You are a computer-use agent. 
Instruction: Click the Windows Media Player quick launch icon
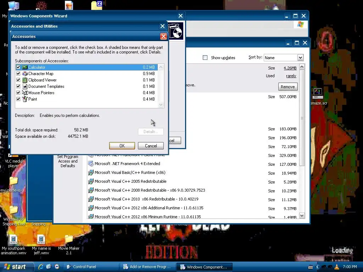click(x=57, y=267)
